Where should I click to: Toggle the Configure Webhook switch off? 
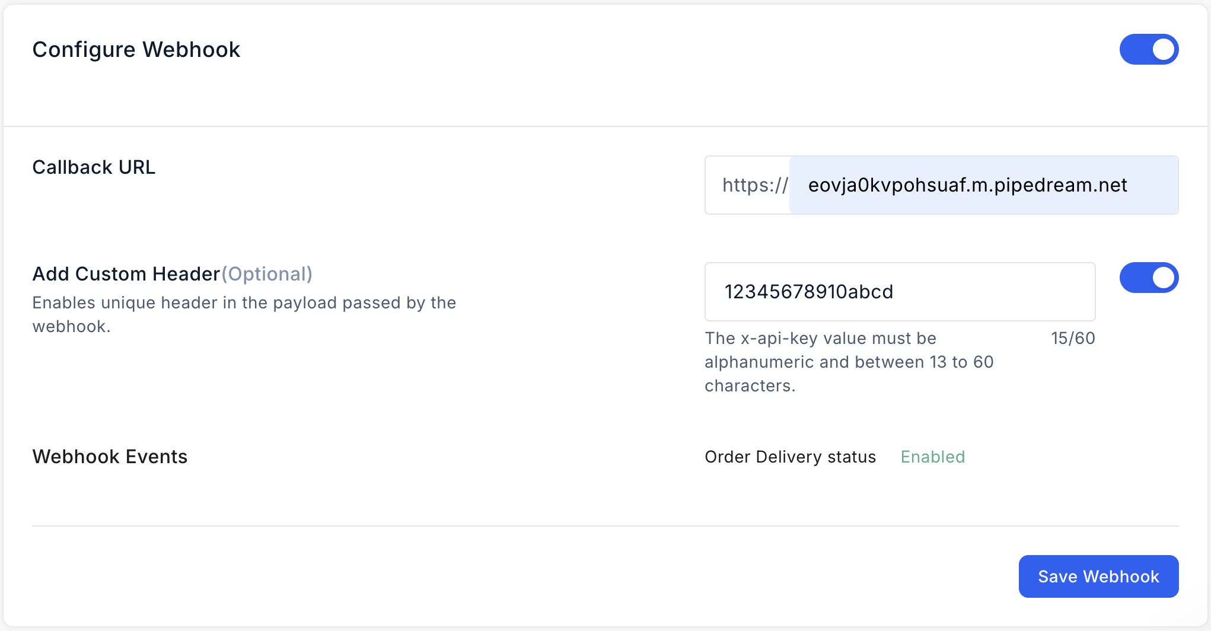click(x=1149, y=49)
